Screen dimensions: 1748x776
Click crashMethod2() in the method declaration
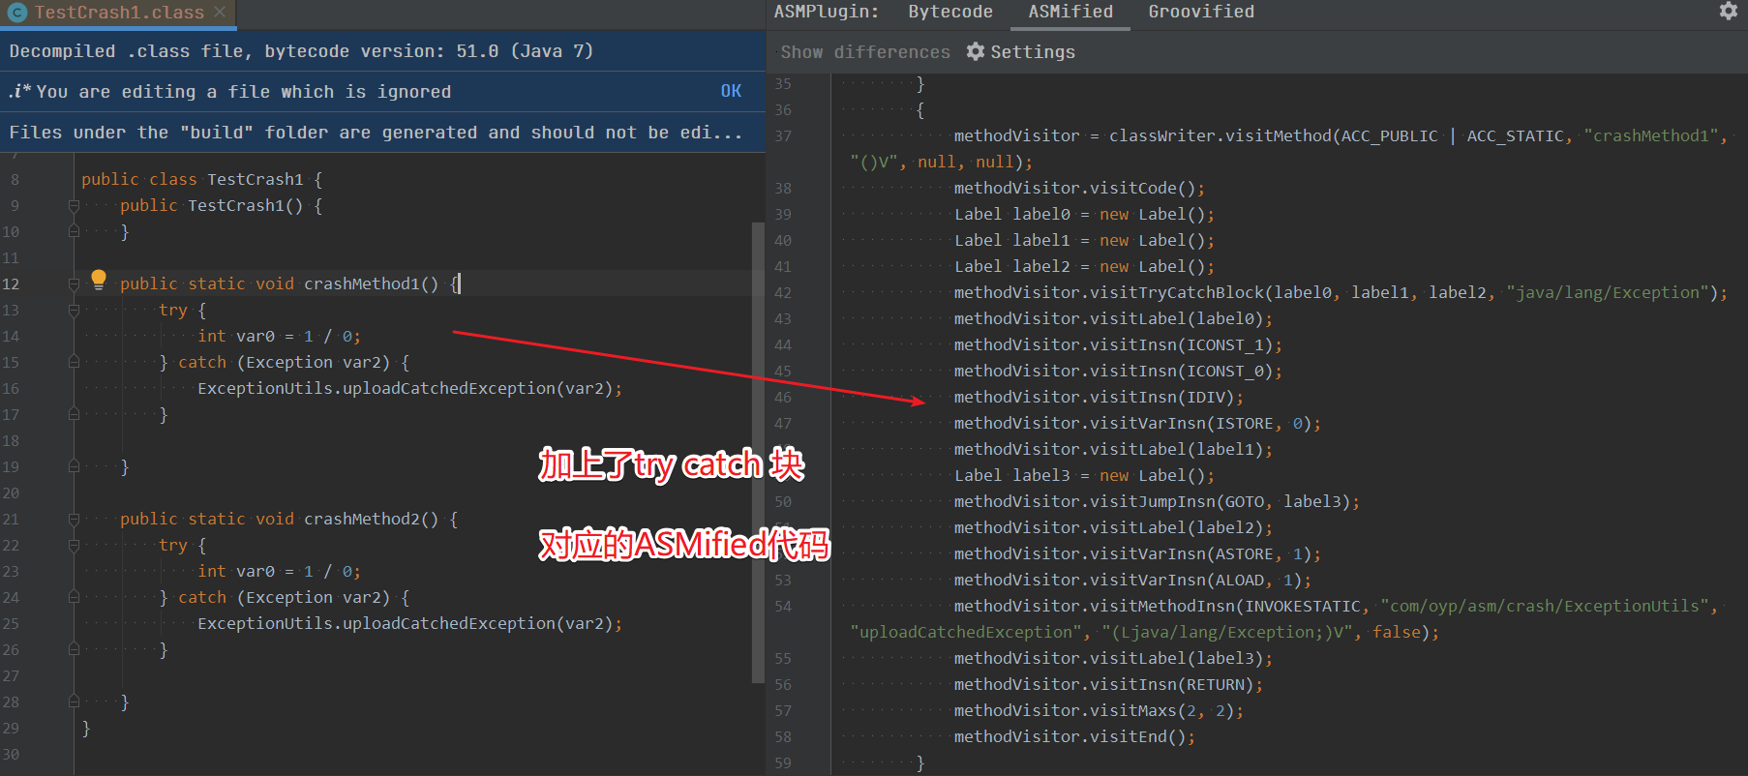pos(371,519)
